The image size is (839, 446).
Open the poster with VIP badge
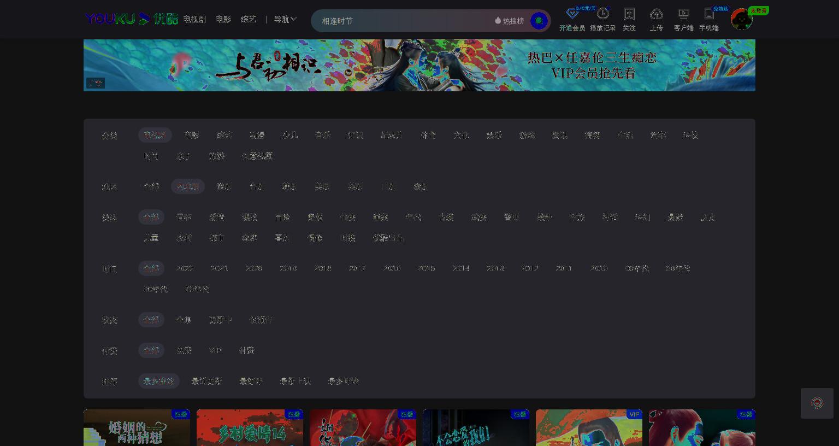point(589,428)
